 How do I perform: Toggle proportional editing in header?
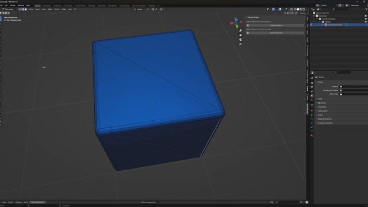tap(161, 9)
